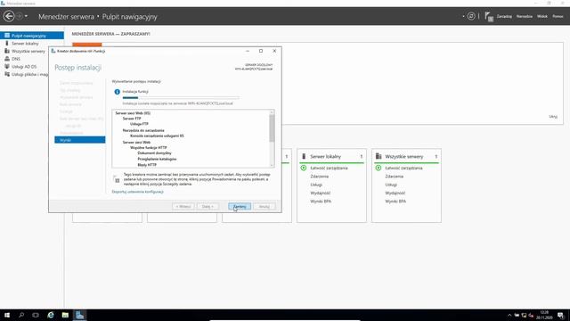Click the scroll-down arrow of the features list
The width and height of the screenshot is (570, 321).
pos(272,165)
